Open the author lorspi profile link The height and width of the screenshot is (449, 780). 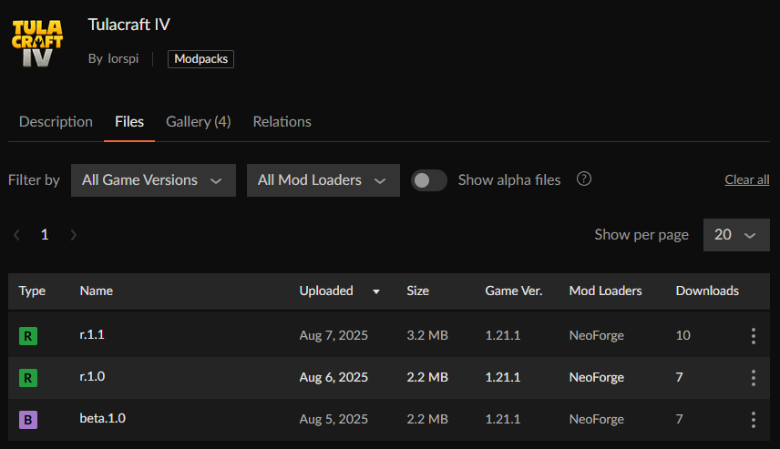coord(122,59)
